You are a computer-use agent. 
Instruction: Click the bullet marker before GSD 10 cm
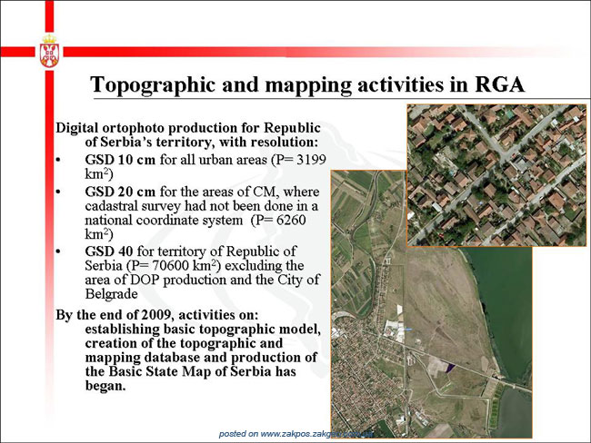pyautogui.click(x=58, y=160)
